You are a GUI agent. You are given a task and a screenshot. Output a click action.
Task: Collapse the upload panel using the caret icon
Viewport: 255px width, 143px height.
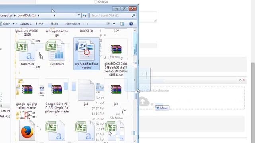[x=240, y=80]
